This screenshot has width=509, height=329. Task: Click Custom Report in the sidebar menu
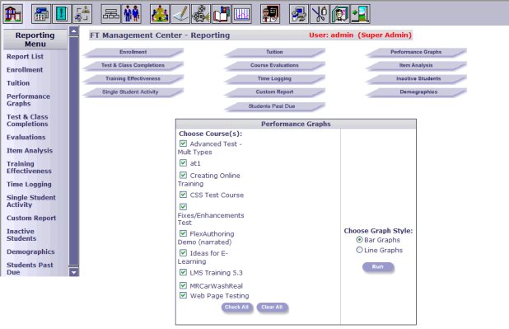tap(31, 219)
